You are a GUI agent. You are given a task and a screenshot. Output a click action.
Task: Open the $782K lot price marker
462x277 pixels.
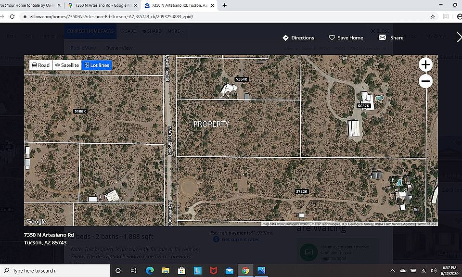point(301,191)
